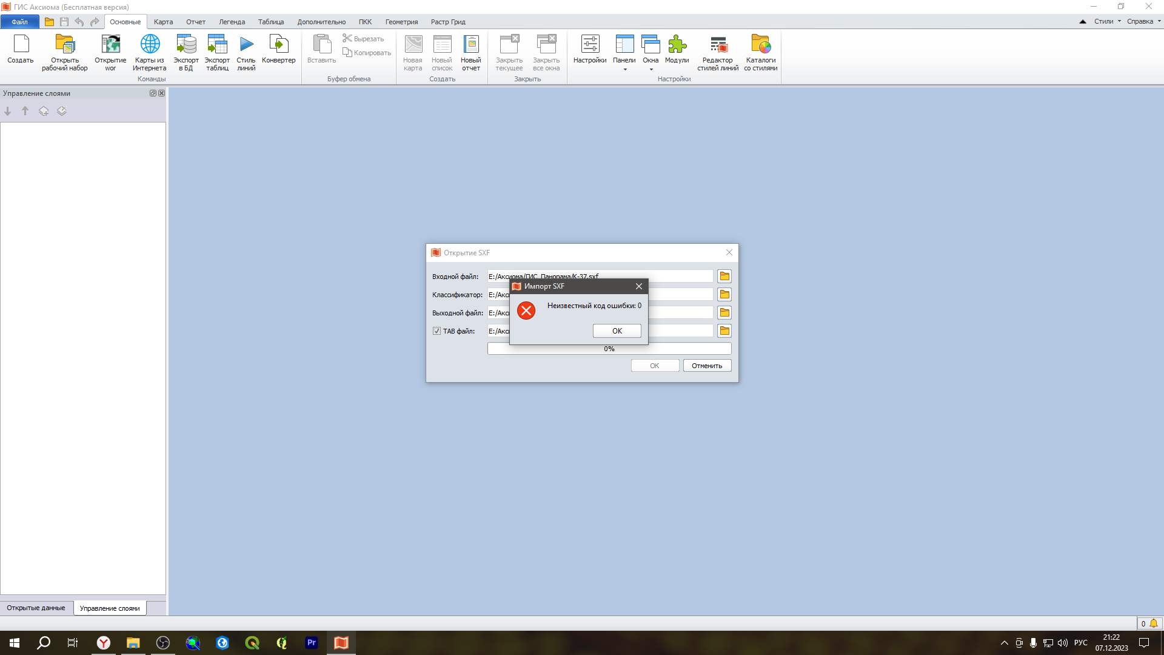Switch to Открытые данные tab
This screenshot has width=1164, height=655.
click(36, 608)
